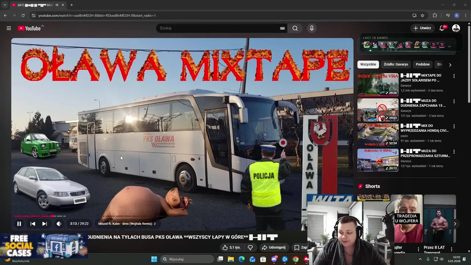Image resolution: width=471 pixels, height=265 pixels.
Task: Select the Źródło: Gavarys chip
Action: pos(396,64)
